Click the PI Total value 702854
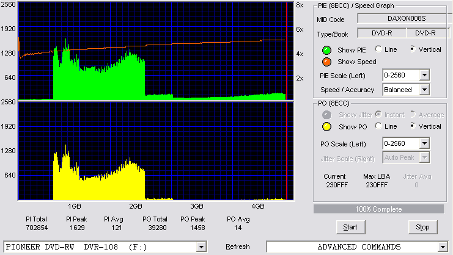The height and width of the screenshot is (255, 453). tap(37, 228)
